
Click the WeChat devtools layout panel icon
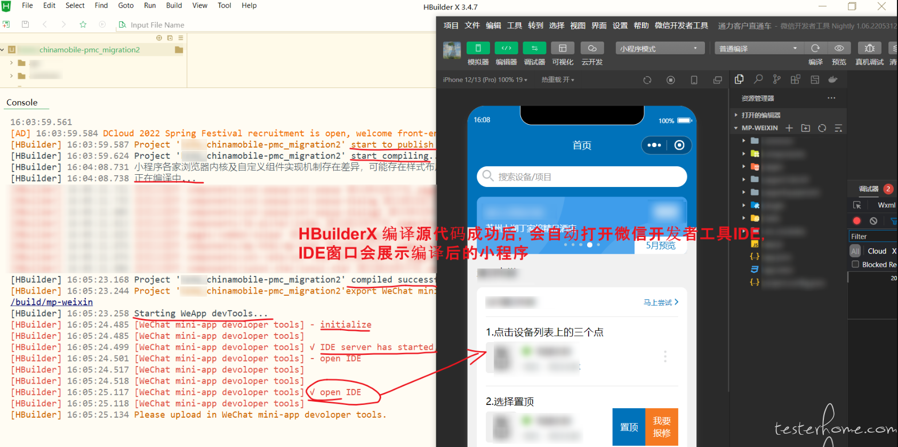point(815,79)
